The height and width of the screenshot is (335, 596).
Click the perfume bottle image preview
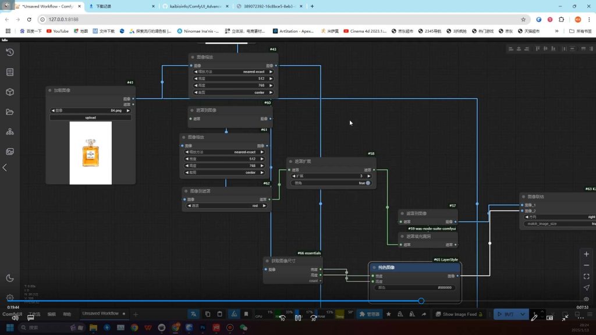90,153
